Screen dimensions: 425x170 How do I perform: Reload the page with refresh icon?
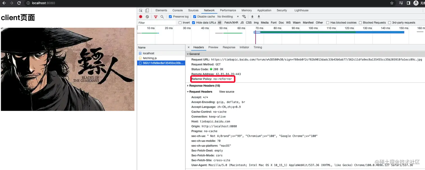tap(19, 3)
